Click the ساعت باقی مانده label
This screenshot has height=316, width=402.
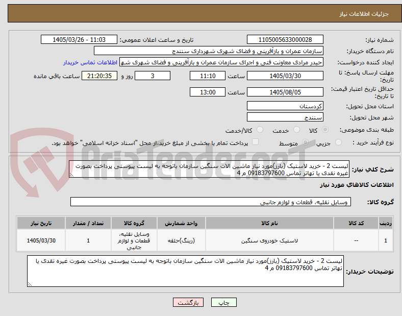click(x=57, y=76)
